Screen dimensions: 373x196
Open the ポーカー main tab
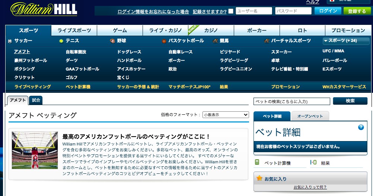point(257,30)
